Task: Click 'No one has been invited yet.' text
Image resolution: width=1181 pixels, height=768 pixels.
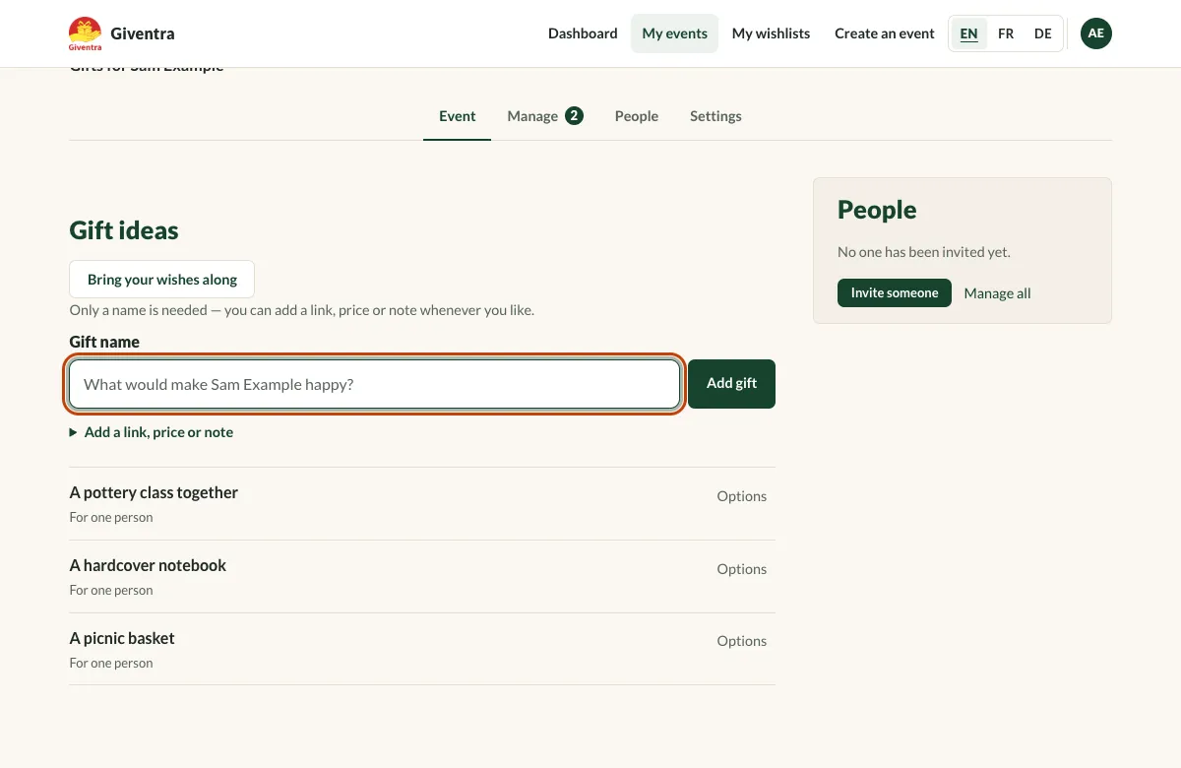Action: tap(924, 252)
